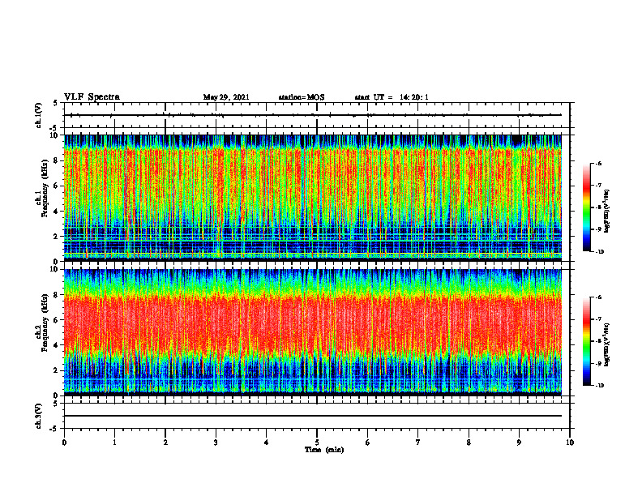Viewport: 642px width, 496px height.
Task: Click the "Time (min)" axis label
Action: pyautogui.click(x=324, y=450)
